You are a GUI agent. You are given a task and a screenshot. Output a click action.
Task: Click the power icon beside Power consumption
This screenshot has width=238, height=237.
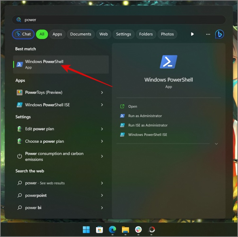(20, 156)
